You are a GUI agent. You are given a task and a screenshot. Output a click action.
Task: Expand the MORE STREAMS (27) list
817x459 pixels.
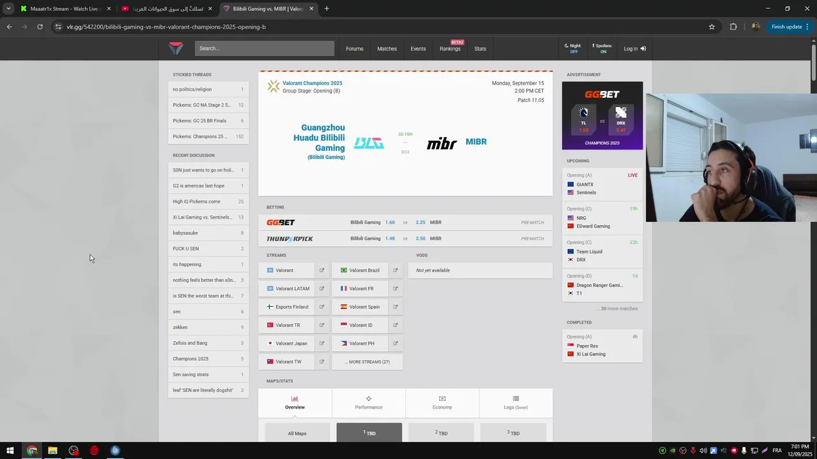tap(367, 362)
